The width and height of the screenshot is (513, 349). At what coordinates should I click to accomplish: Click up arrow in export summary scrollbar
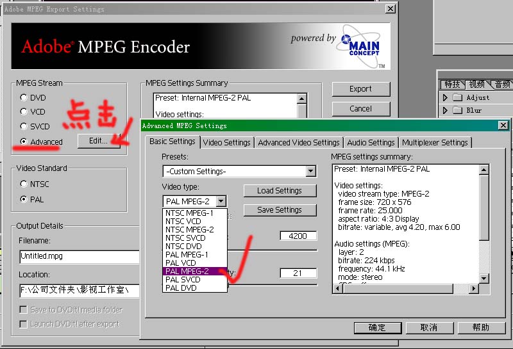[301, 99]
